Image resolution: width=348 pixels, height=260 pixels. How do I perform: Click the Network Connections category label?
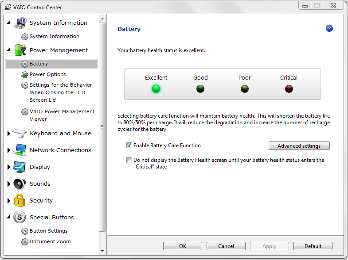click(60, 150)
